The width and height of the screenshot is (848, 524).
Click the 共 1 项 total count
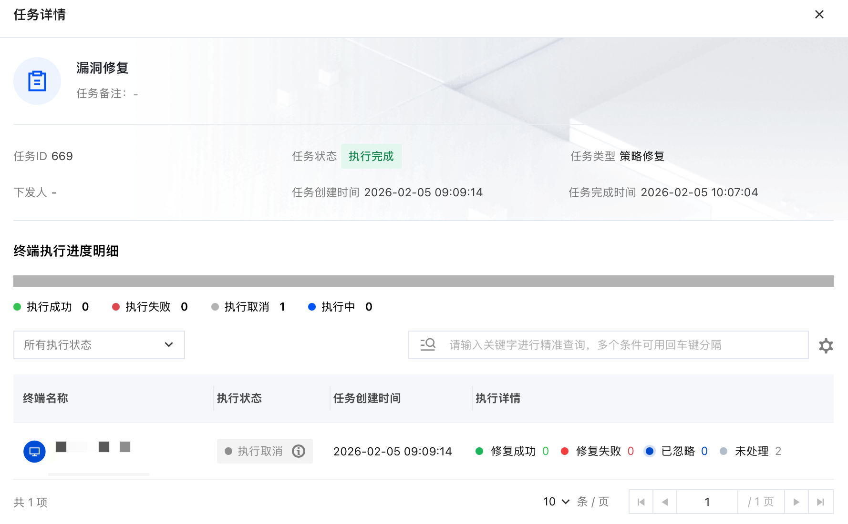click(x=31, y=502)
